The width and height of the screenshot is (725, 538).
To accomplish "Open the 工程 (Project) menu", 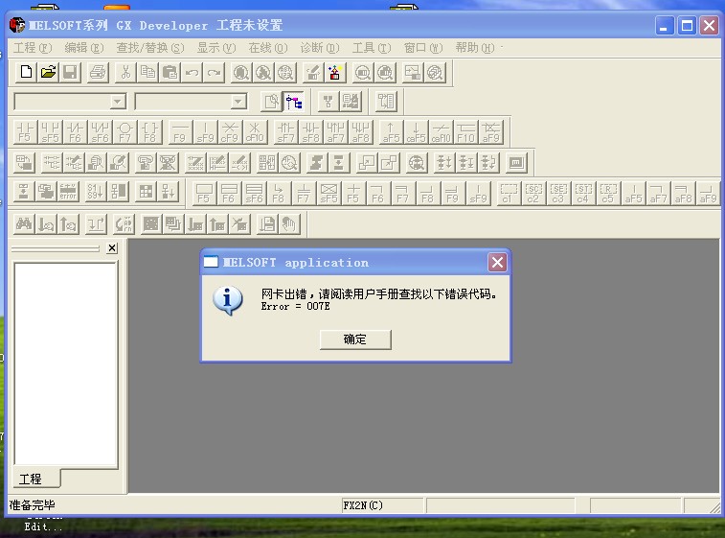I will 32,48.
